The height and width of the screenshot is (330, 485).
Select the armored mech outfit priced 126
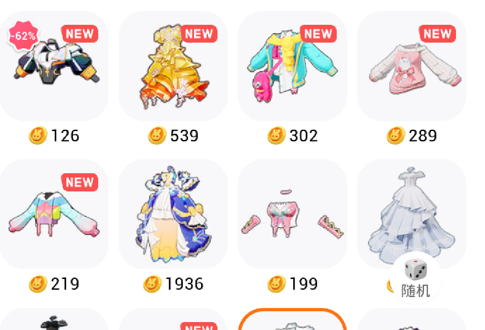pos(54,66)
